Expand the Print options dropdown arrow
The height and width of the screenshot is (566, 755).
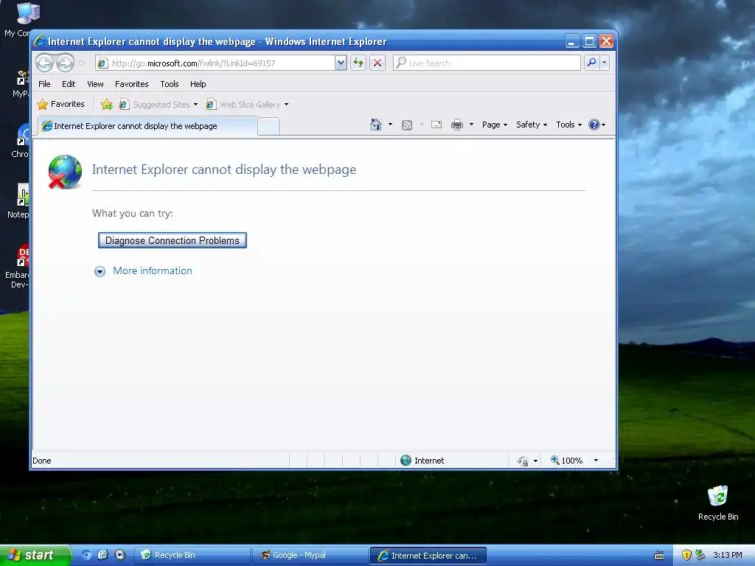click(471, 125)
